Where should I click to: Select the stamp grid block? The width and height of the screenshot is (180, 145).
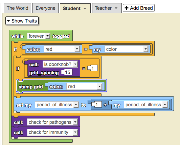[x=30, y=87]
